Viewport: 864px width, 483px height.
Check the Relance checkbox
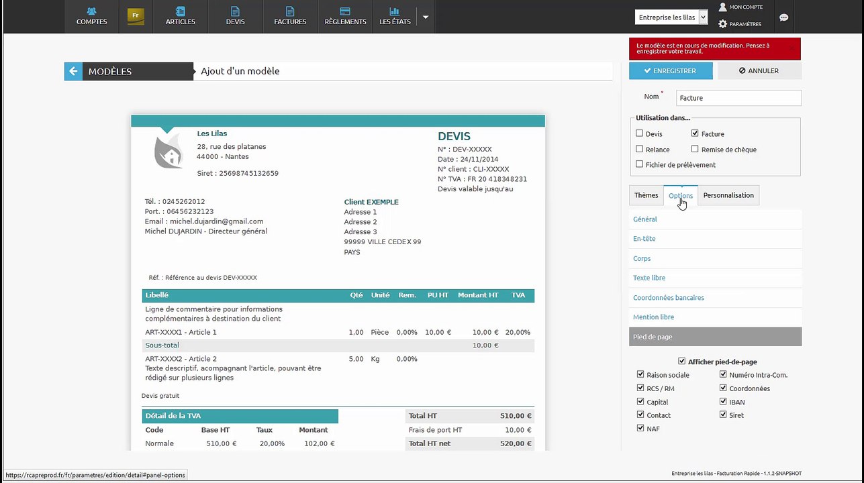(x=640, y=149)
